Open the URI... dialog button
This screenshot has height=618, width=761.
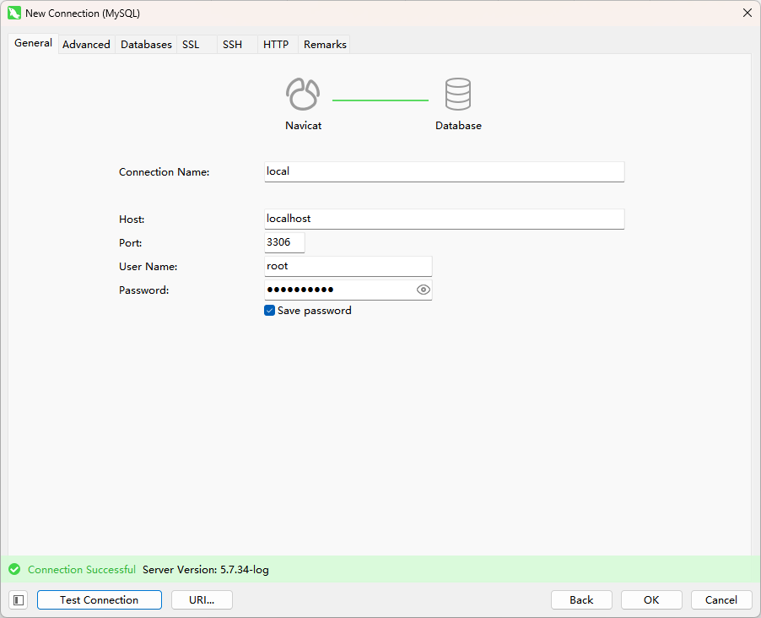coord(202,600)
